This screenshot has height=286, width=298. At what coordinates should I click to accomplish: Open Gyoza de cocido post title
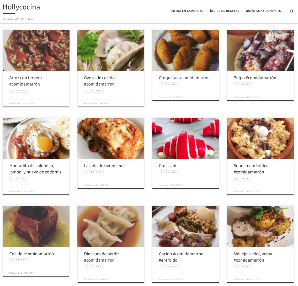[x=99, y=81]
